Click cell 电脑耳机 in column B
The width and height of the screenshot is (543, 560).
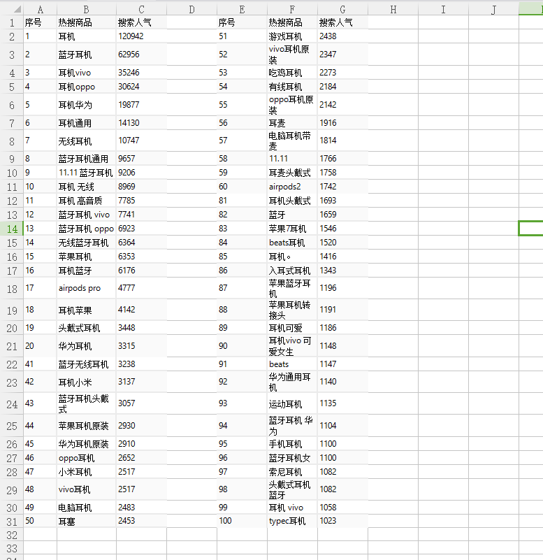(x=87, y=508)
